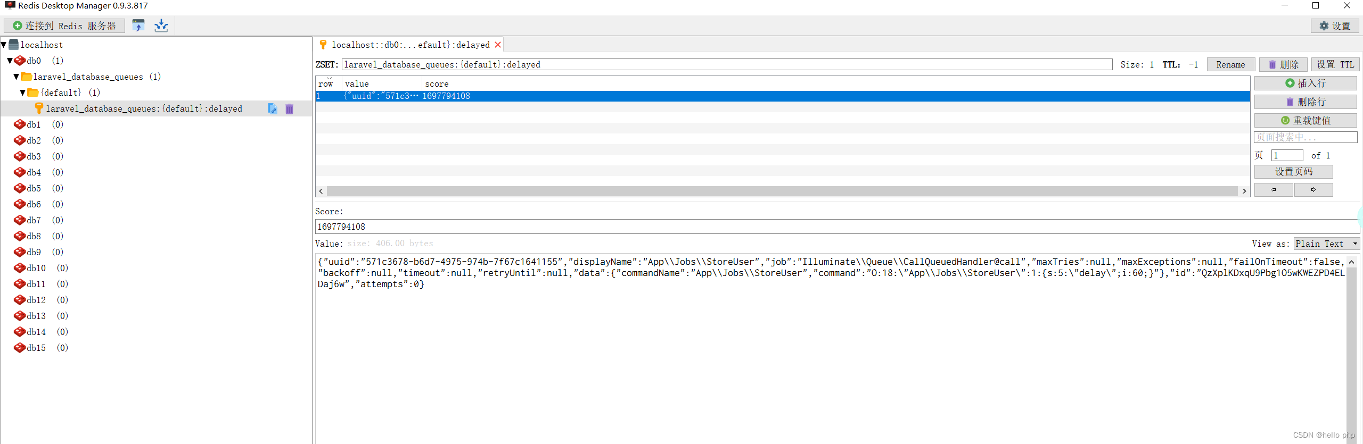
Task: Click inside the JSON value text area
Action: [x=831, y=348]
